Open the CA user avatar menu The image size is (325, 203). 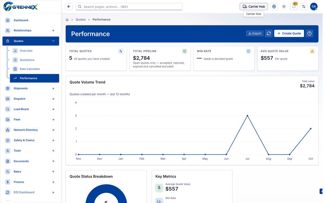click(x=313, y=7)
